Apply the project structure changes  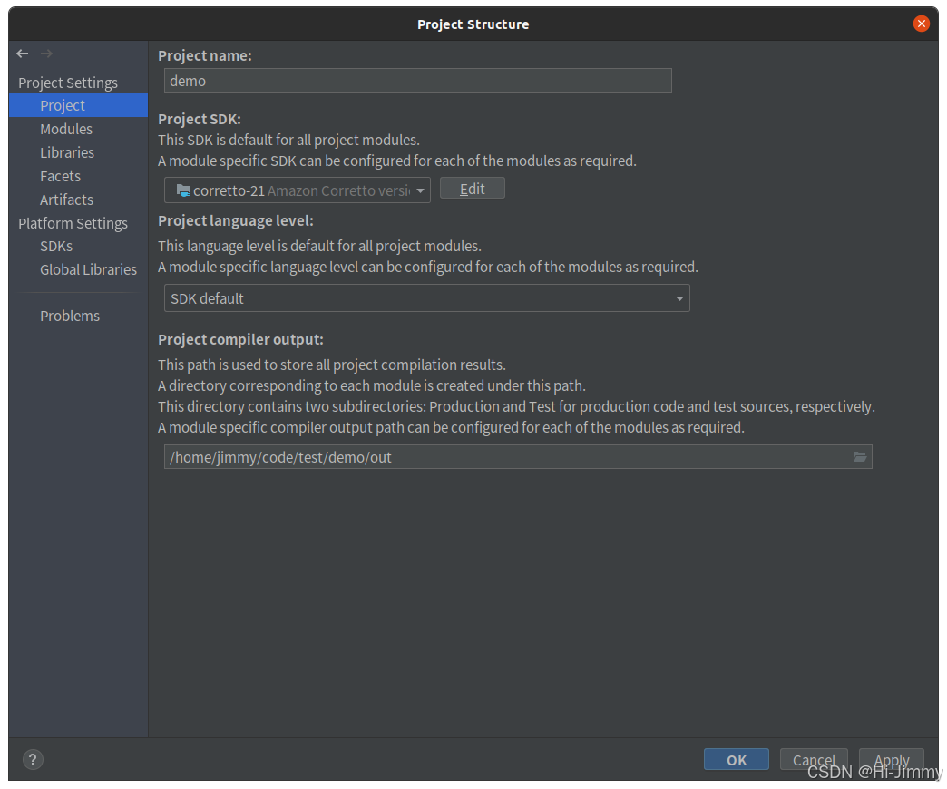click(x=892, y=760)
